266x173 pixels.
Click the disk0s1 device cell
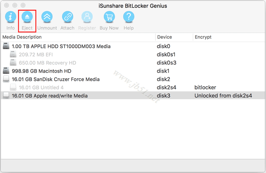pos(166,54)
